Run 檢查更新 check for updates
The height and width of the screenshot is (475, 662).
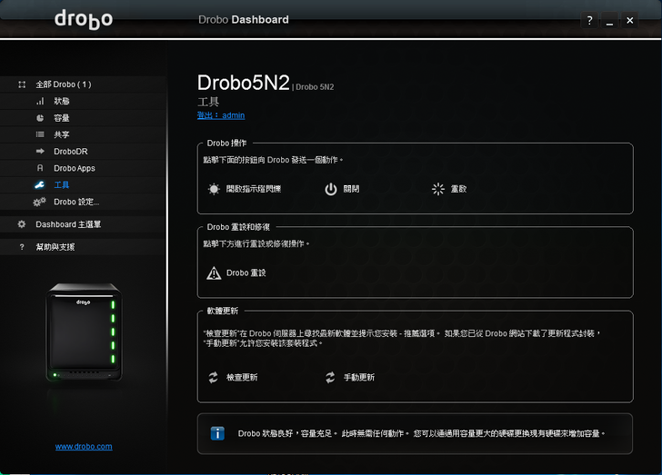click(x=233, y=377)
